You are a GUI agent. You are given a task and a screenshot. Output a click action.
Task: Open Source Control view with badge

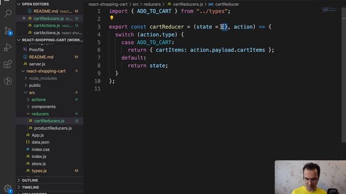tap(8, 31)
